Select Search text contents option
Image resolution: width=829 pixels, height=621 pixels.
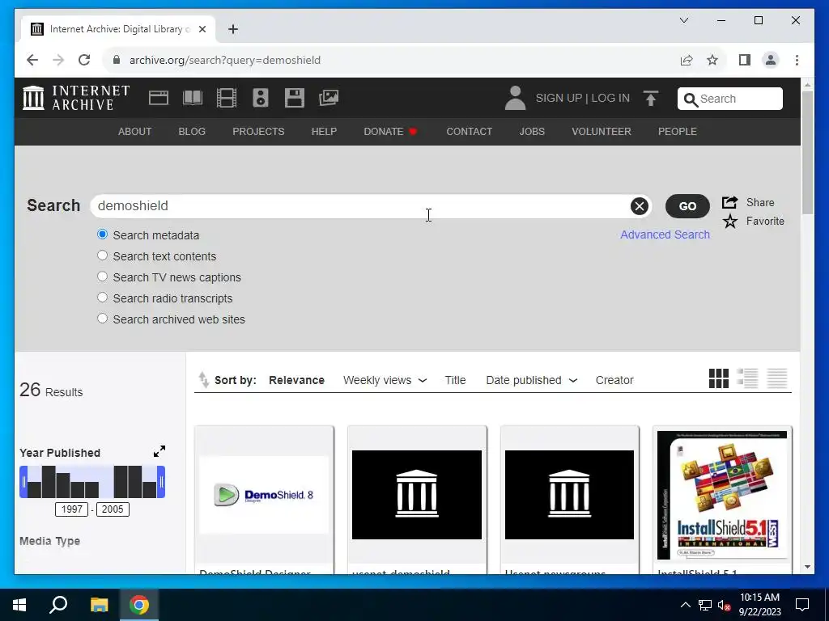point(103,256)
